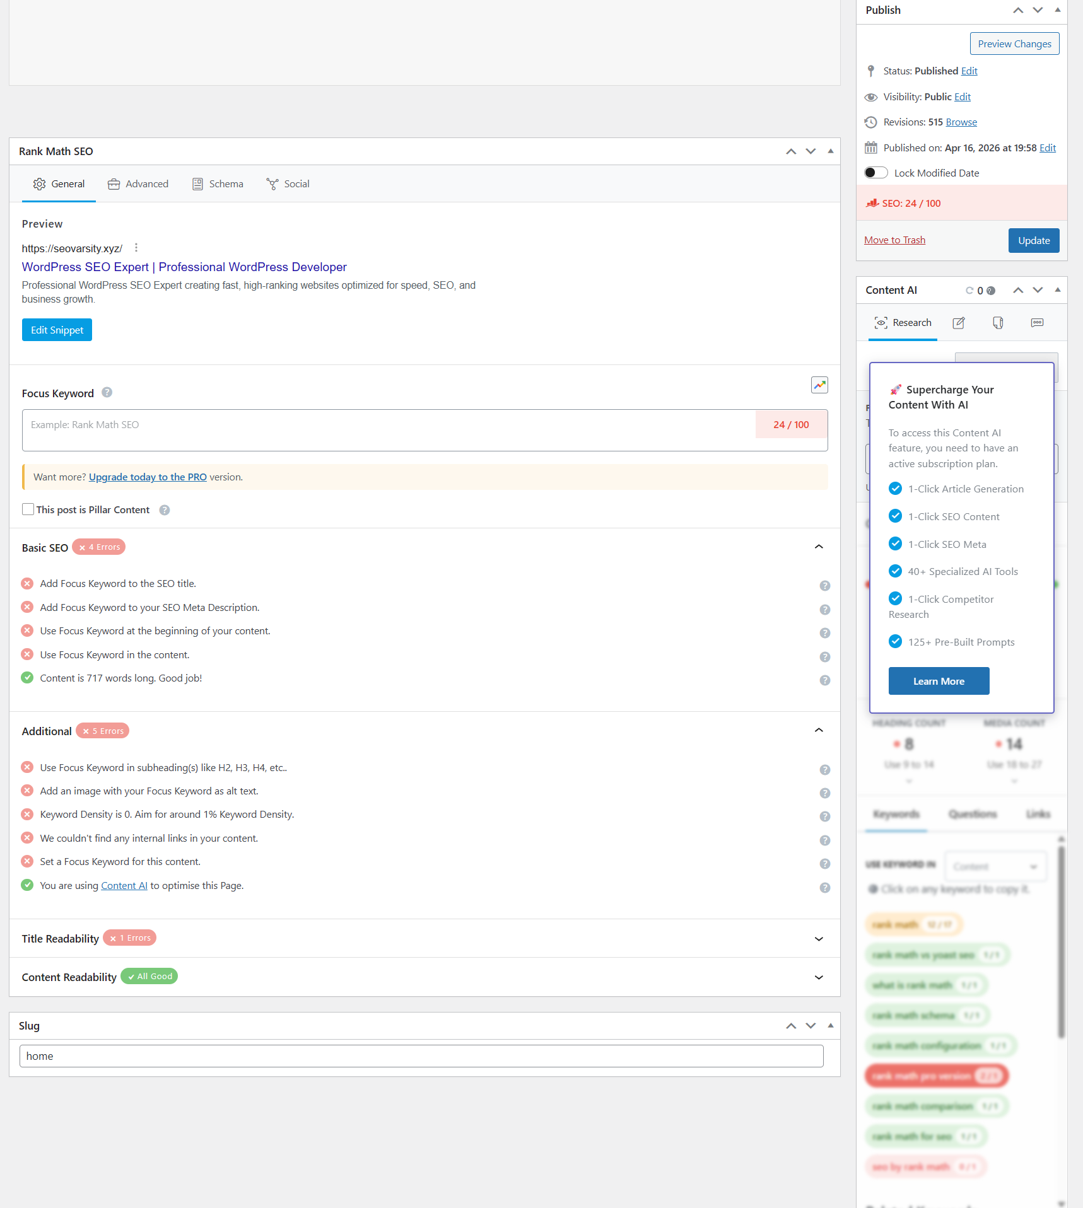Edit the Published on date
Screen dimensions: 1083x1208
click(x=1048, y=148)
